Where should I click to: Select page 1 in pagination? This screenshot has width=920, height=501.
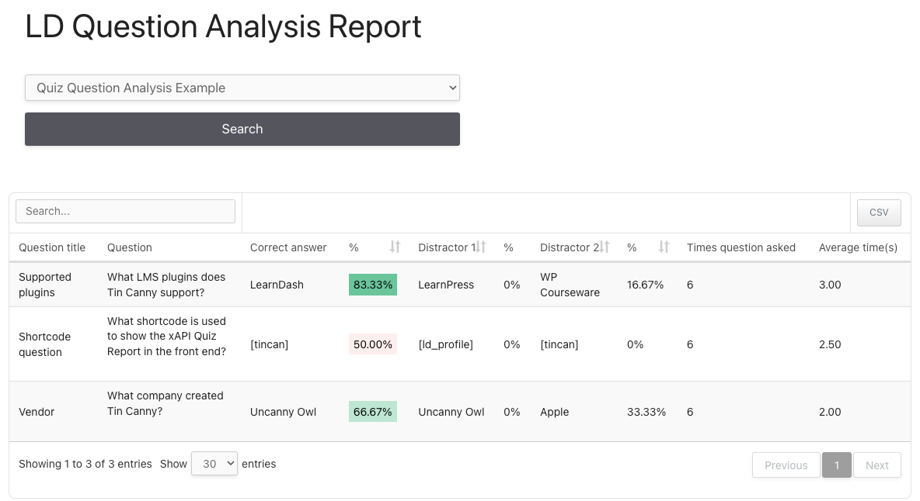tap(837, 465)
